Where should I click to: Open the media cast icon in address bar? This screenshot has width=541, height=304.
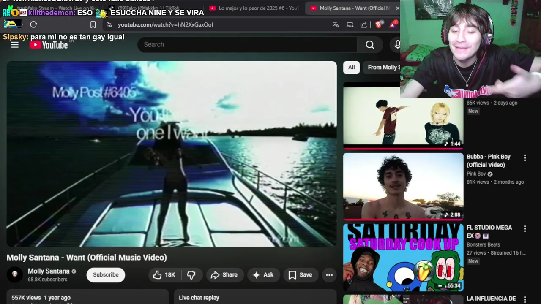[350, 24]
